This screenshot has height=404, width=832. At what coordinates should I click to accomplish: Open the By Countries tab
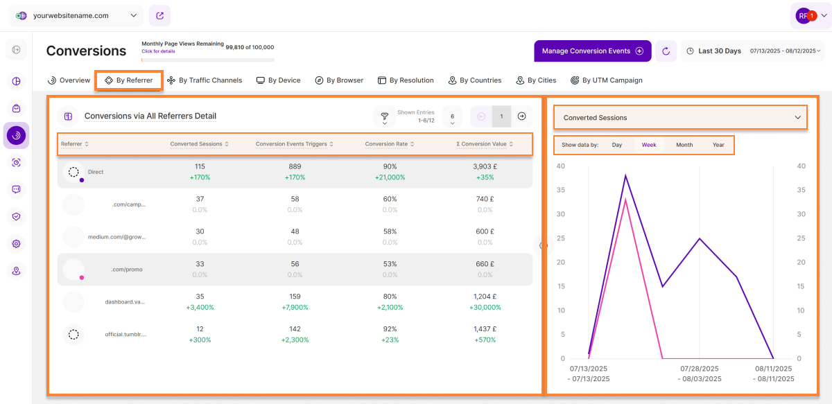click(474, 80)
